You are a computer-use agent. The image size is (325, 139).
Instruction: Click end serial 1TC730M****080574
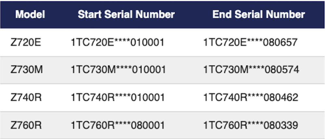click(251, 70)
